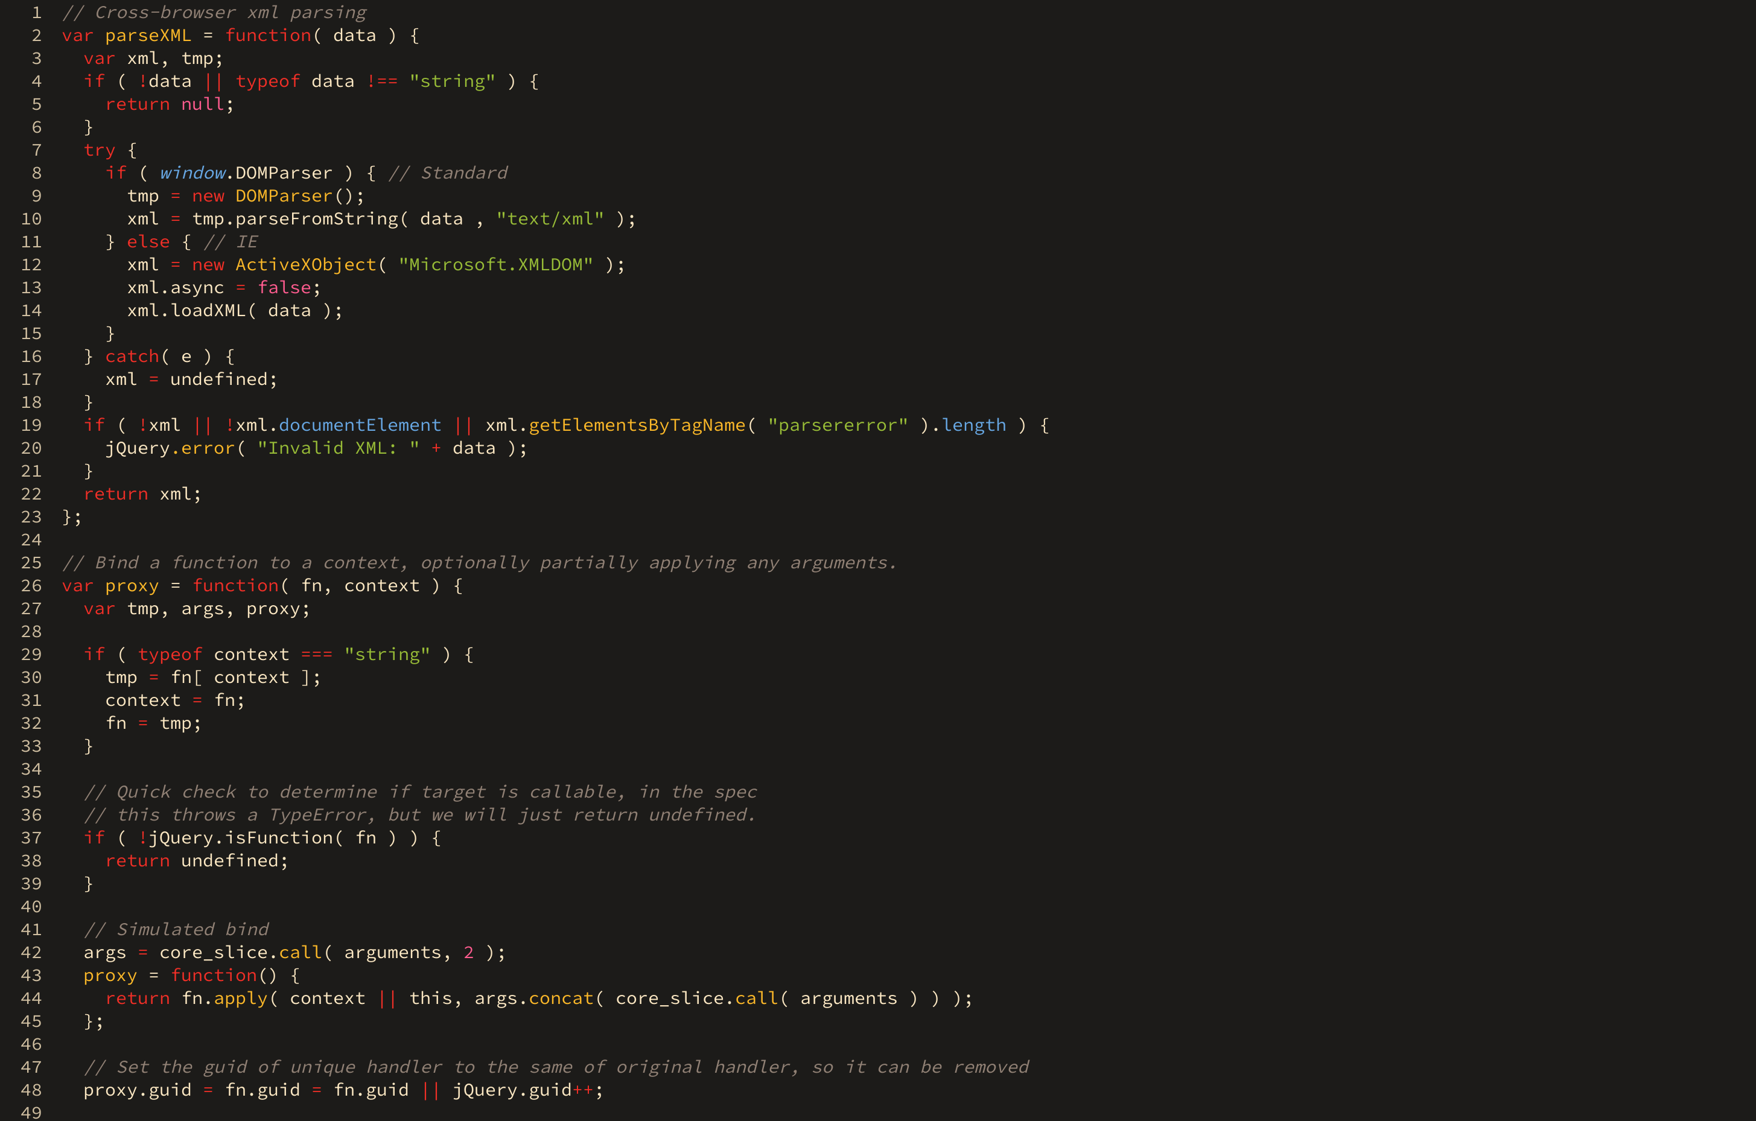This screenshot has width=1756, height=1121.
Task: Click the "Microsoft.XMLDOM" string literal
Action: pos(496,265)
